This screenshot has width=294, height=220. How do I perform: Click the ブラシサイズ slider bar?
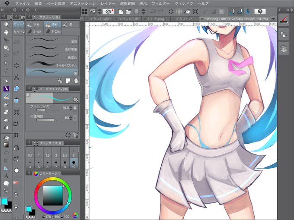[x=46, y=110]
